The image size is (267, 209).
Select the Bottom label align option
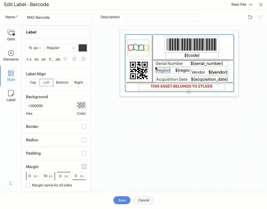pyautogui.click(x=62, y=82)
